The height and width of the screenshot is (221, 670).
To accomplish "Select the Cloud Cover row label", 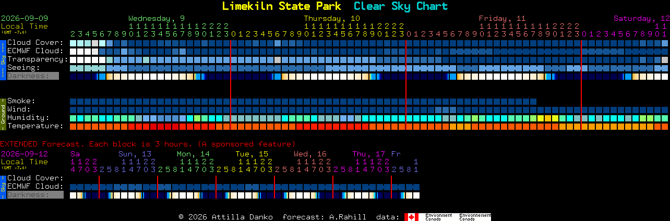I will coord(35,43).
